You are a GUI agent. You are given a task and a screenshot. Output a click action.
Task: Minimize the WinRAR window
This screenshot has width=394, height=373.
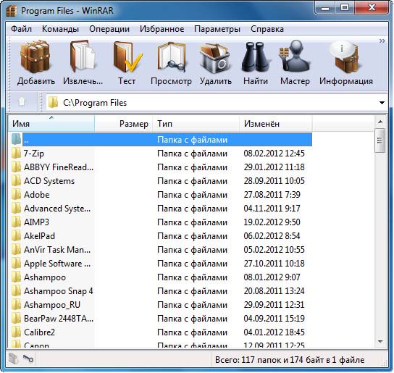click(x=325, y=8)
